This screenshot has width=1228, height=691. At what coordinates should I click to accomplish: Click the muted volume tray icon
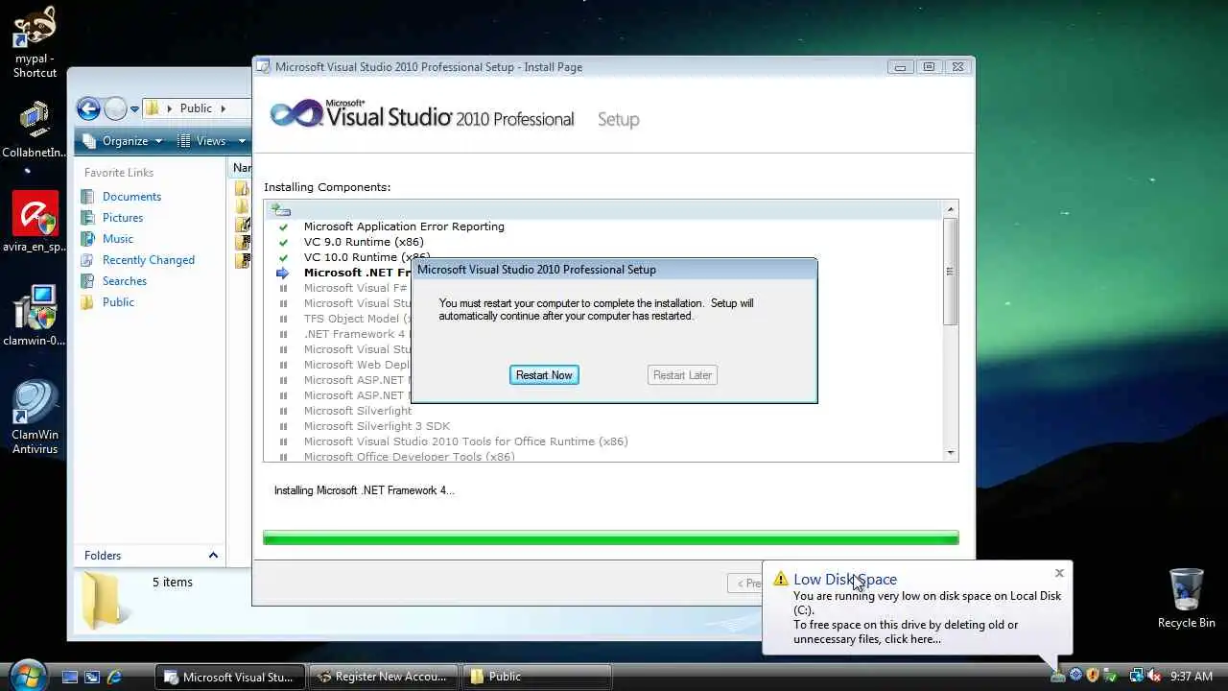click(x=1155, y=676)
